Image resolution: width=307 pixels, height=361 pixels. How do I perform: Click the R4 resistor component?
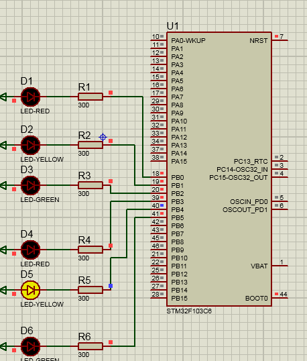point(90,250)
